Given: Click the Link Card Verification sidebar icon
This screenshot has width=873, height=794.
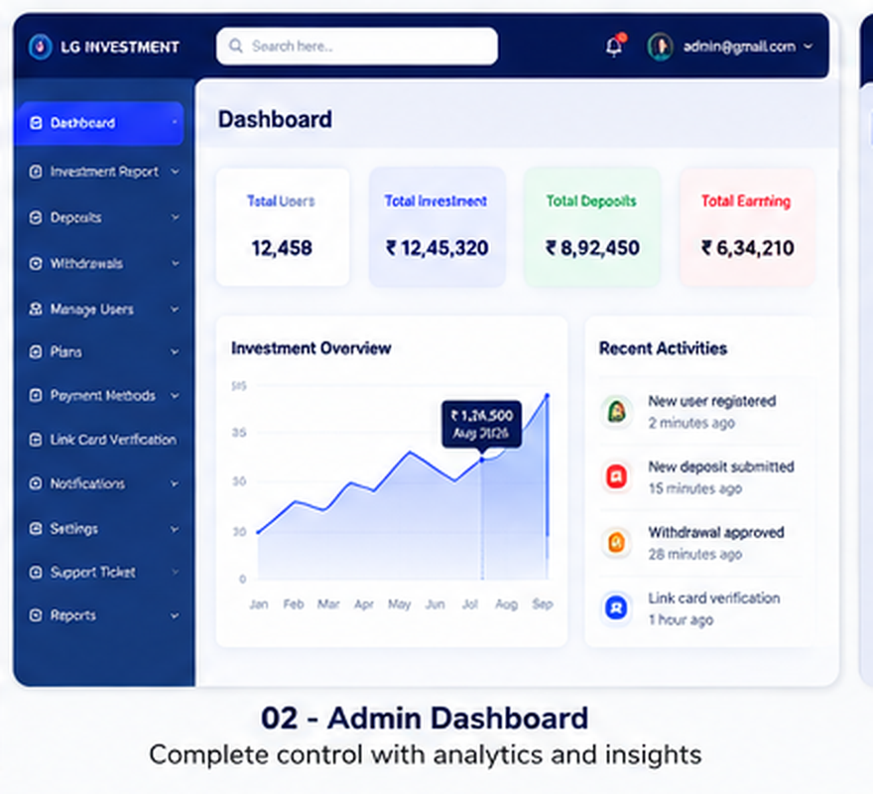Looking at the screenshot, I should (x=36, y=440).
